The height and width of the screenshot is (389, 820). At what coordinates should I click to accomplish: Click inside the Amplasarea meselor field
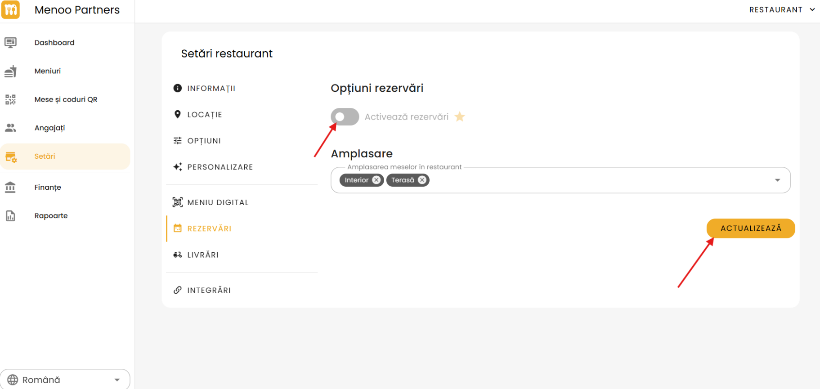click(x=585, y=180)
